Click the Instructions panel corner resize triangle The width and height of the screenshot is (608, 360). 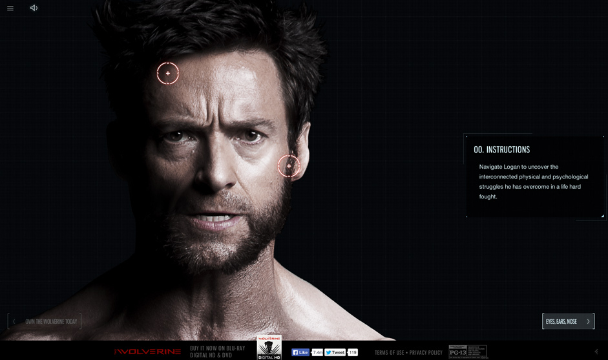[603, 216]
